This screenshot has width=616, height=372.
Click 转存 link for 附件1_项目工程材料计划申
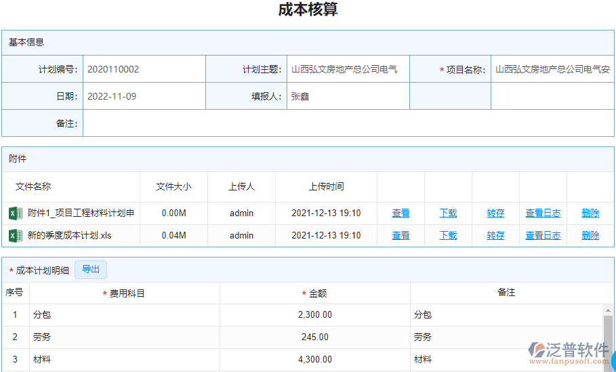pyautogui.click(x=495, y=213)
